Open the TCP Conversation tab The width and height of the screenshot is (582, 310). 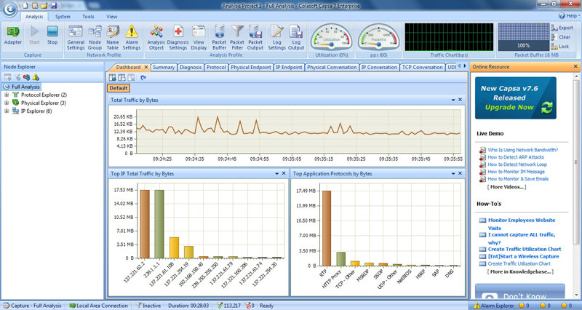pos(423,67)
